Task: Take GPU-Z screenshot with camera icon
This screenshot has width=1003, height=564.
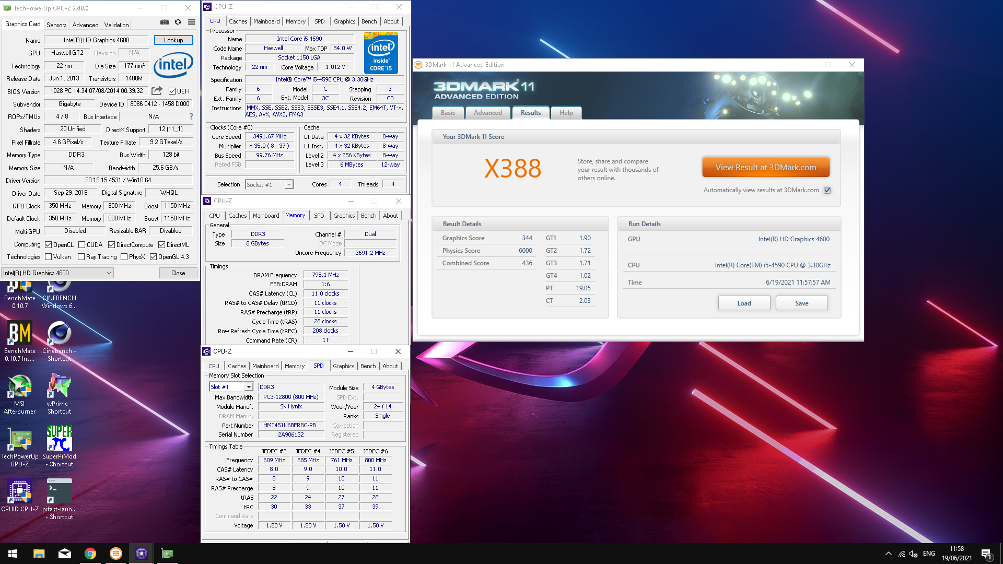Action: [x=165, y=22]
